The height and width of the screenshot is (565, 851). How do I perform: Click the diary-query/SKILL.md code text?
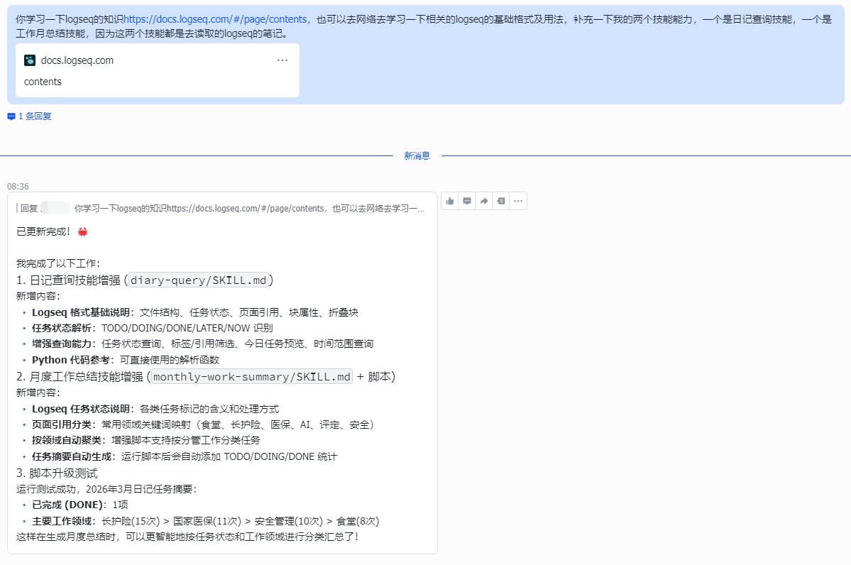(x=199, y=280)
